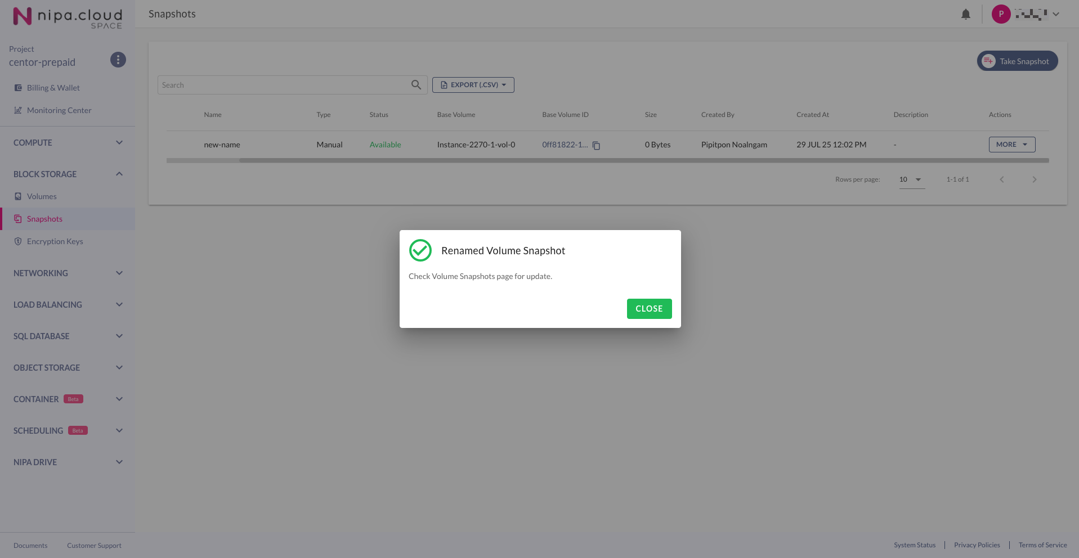
Task: Copy the Base Volume ID
Action: click(596, 145)
